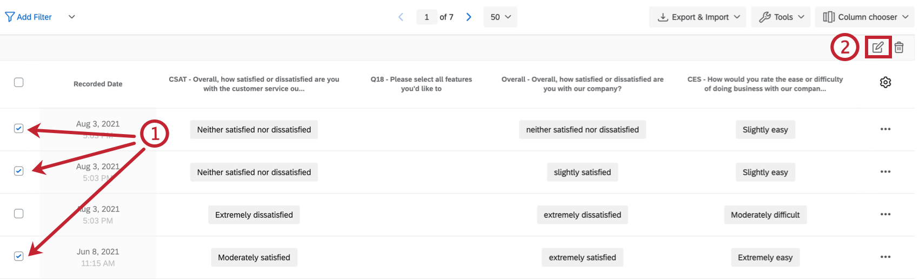Expand the chevron next to Add Filter
The height and width of the screenshot is (279, 919).
(x=72, y=17)
